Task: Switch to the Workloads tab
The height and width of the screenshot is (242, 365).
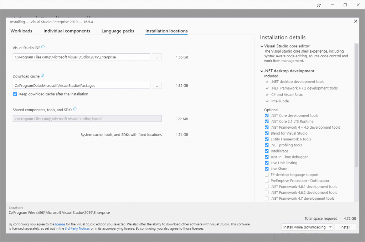Action: point(21,31)
